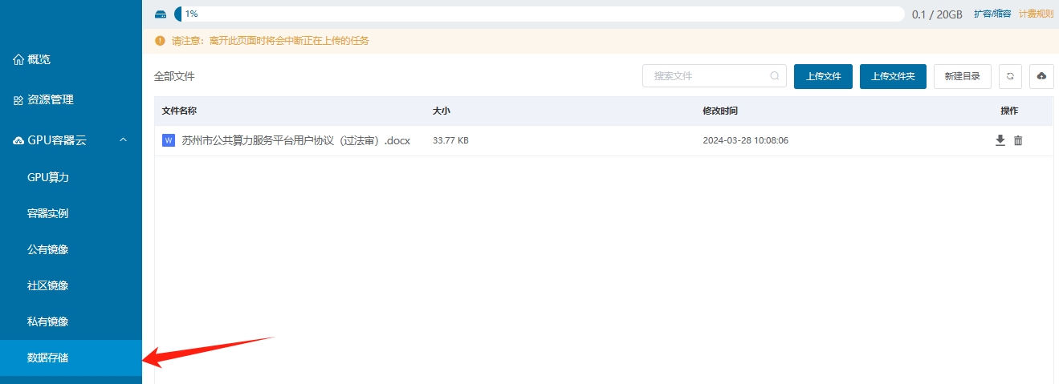Delete the docx file with trash icon
The image size is (1059, 384).
tap(1018, 140)
